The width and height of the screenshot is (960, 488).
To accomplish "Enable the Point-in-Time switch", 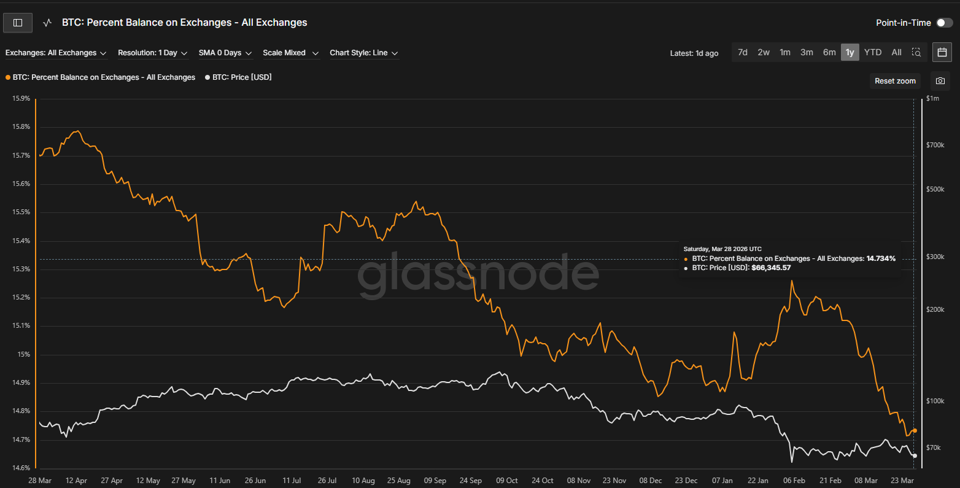I will coord(944,23).
